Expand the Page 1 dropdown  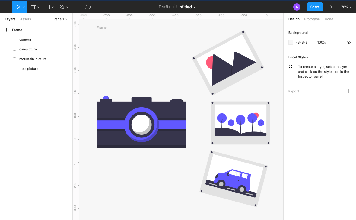click(60, 19)
